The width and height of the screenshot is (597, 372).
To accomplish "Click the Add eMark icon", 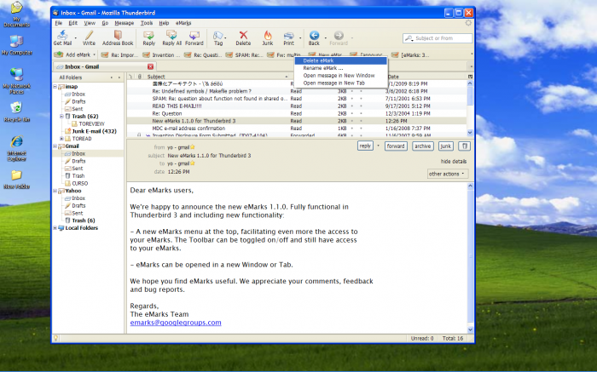I will pyautogui.click(x=59, y=54).
